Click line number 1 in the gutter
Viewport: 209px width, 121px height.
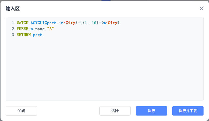[13, 23]
